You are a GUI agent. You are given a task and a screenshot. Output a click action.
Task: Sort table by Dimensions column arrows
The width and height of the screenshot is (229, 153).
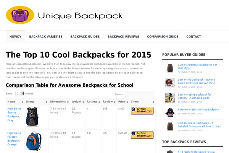[68, 102]
